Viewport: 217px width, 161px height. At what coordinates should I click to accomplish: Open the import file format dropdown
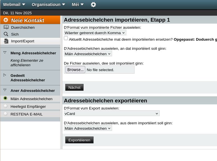point(95,33)
